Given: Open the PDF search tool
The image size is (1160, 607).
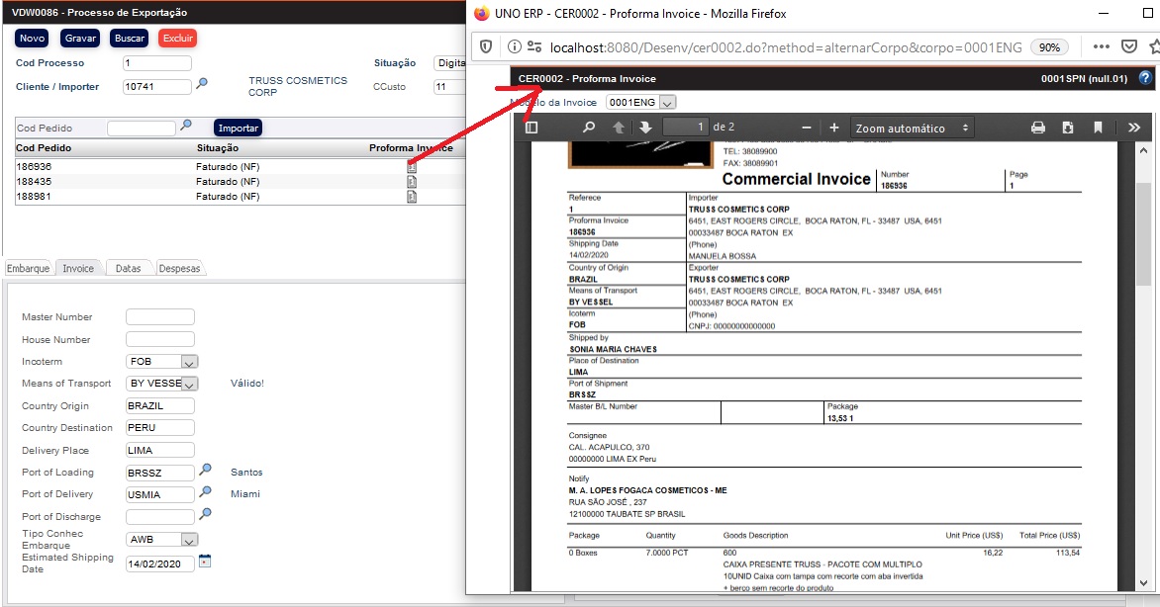Looking at the screenshot, I should [x=589, y=127].
